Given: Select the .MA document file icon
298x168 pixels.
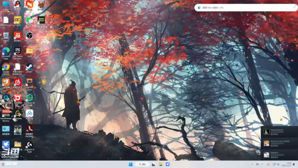Looking at the screenshot, I should [x=18, y=69].
